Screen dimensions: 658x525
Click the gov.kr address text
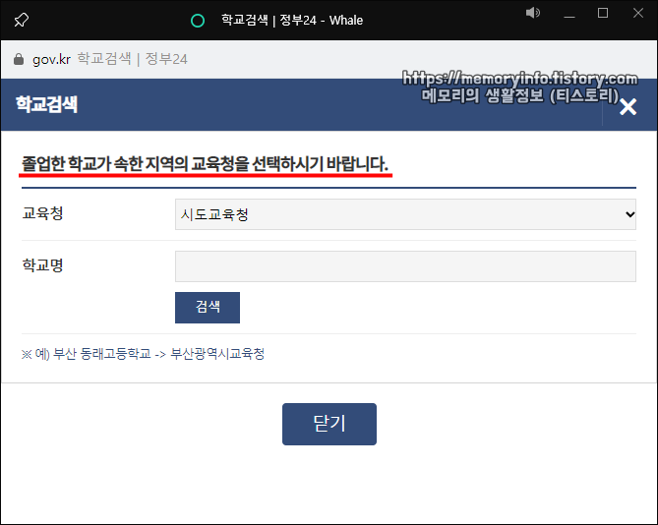coord(51,60)
